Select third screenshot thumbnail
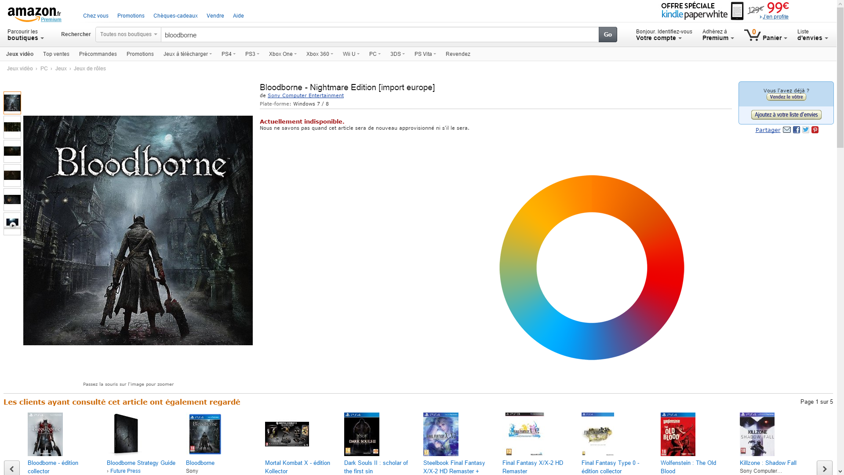 click(x=12, y=151)
